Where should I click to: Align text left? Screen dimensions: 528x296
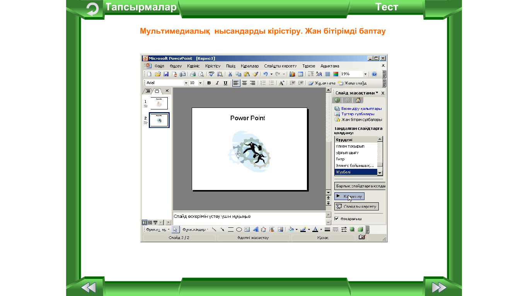tap(236, 83)
